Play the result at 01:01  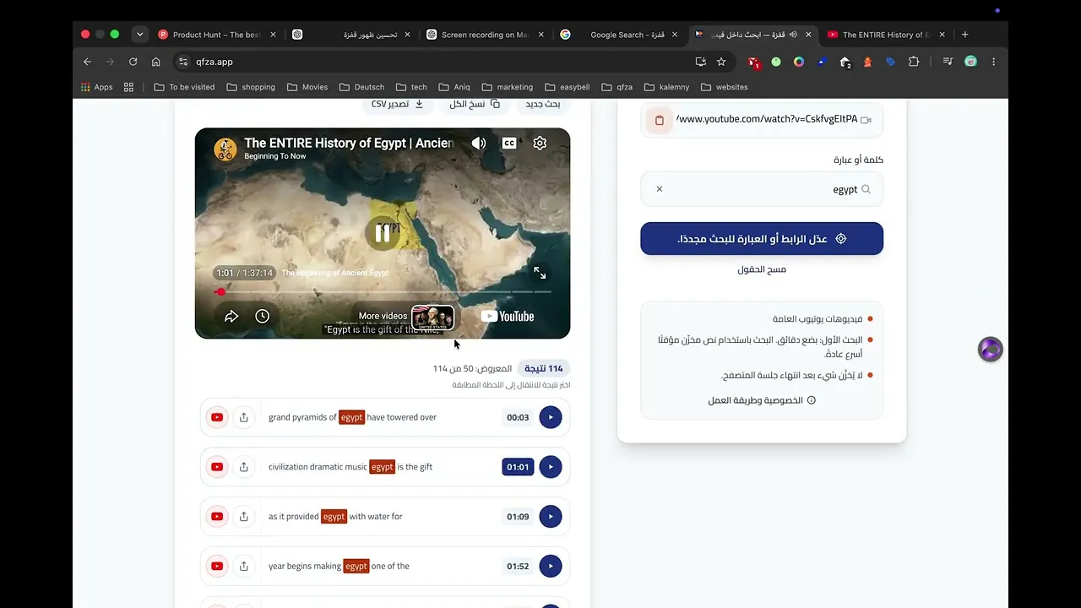pyautogui.click(x=551, y=467)
